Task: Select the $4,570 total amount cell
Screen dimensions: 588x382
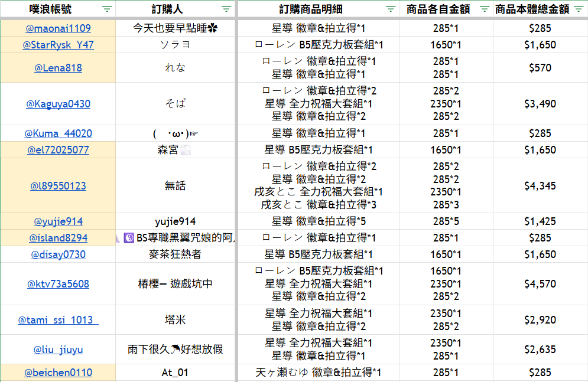Action: [540, 284]
